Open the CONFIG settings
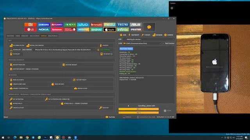This screenshot has width=250, height=140. coord(168,35)
